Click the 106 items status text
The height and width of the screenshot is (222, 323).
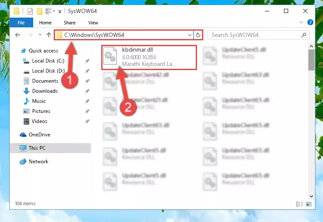[25, 204]
